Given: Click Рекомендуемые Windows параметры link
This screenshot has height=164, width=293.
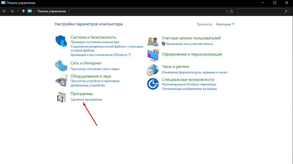Looking at the screenshot, I should (x=189, y=84).
